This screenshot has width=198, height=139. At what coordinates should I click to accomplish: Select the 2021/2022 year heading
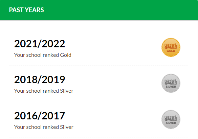(x=40, y=44)
